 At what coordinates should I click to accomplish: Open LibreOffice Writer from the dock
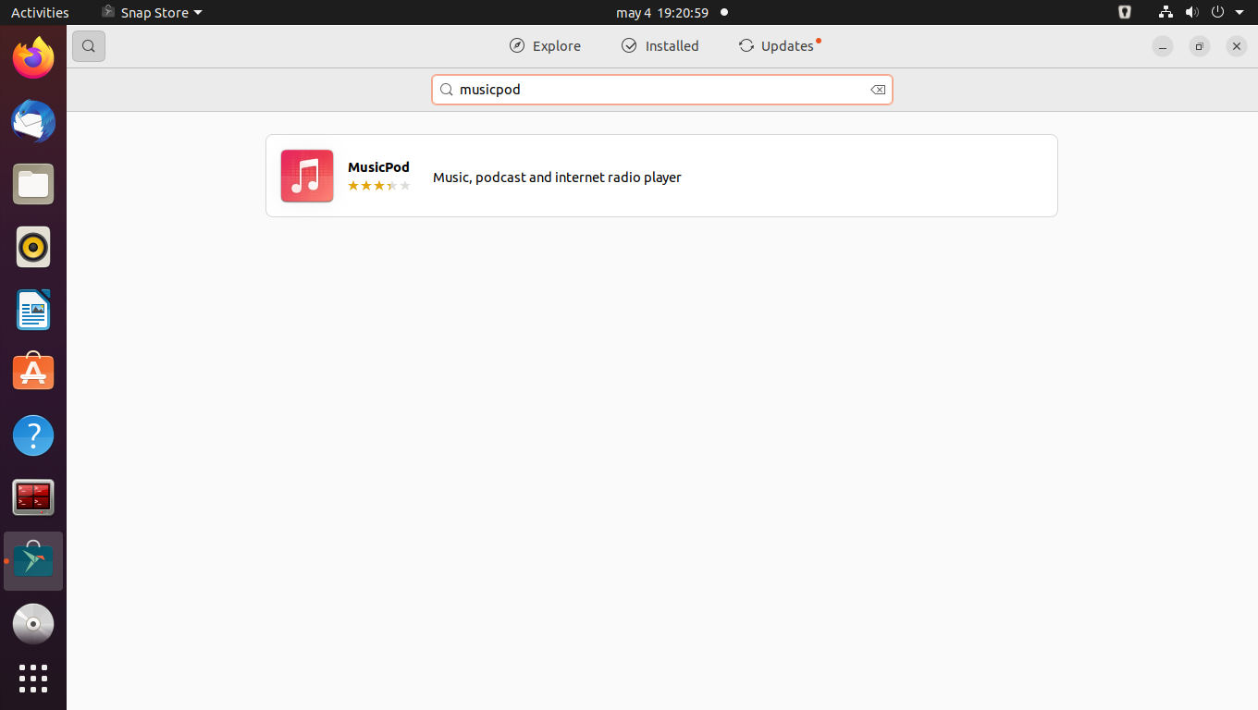point(33,310)
